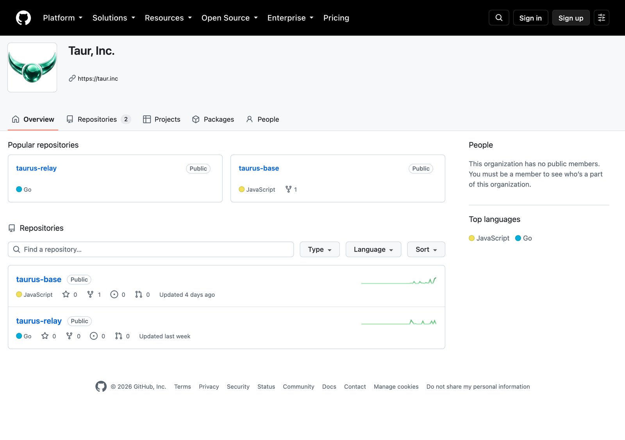Viewport: 625px width, 440px height.
Task: Open taurus-relay popular repository card link
Action: 36,168
